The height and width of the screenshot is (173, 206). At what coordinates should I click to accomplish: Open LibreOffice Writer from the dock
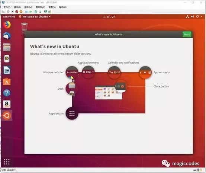[x=7, y=70]
